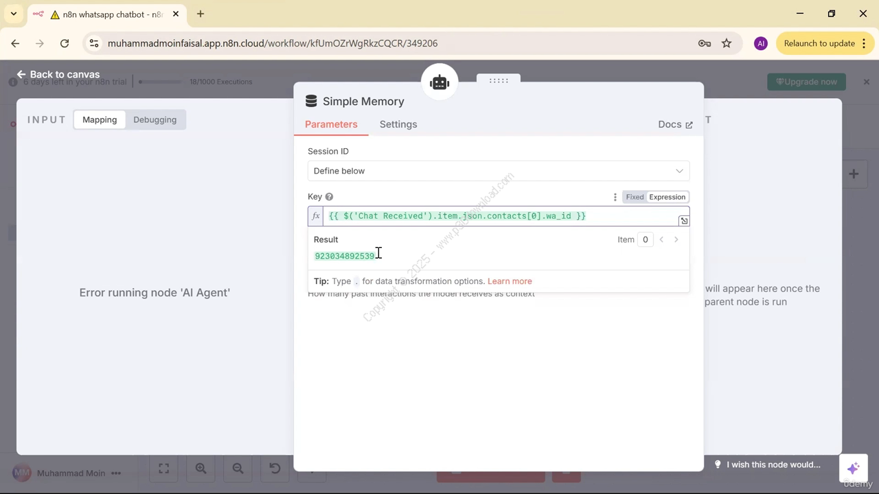Open the AI assistant sparkle button

pyautogui.click(x=853, y=469)
